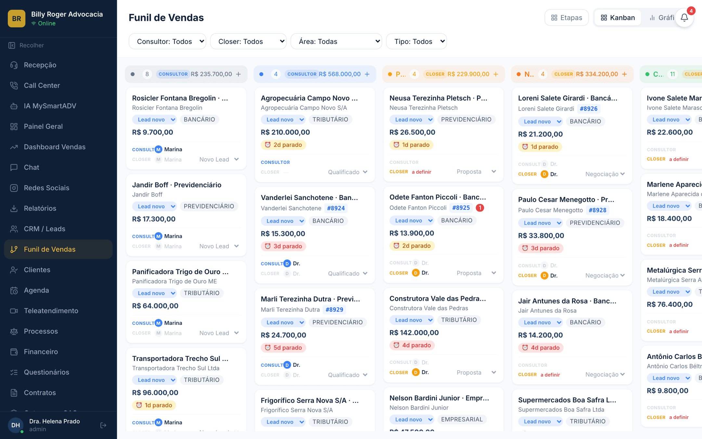Click Dr. closer avatar on Paulo Cesar Menegotto card
Screen dimensions: 702x439
(544, 275)
